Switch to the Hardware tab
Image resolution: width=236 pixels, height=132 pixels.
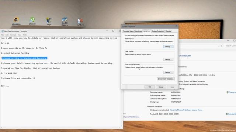point(138,31)
